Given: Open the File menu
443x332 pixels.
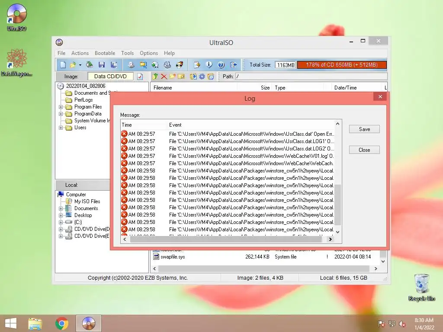Looking at the screenshot, I should (x=61, y=53).
